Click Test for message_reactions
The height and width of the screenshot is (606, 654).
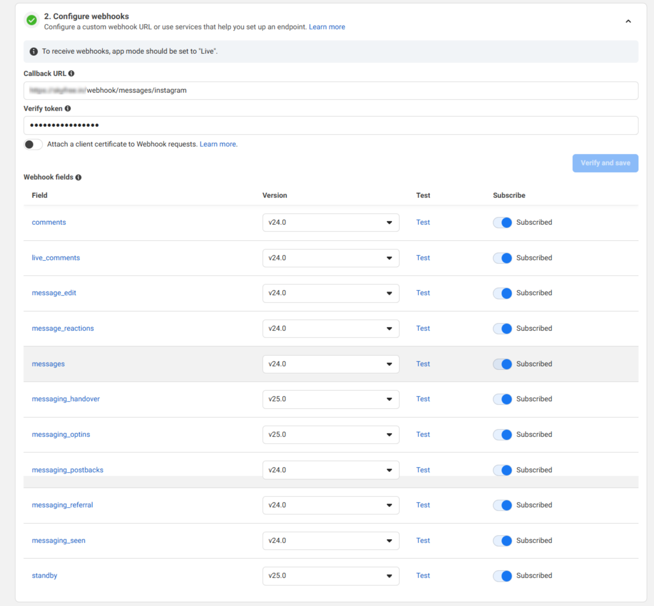point(423,328)
